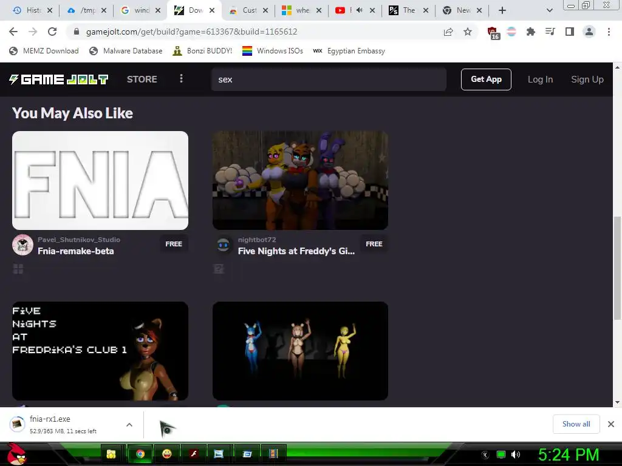Mute the YouTube tab speaker icon
Screen dimensions: 622x466
[x=360, y=10]
